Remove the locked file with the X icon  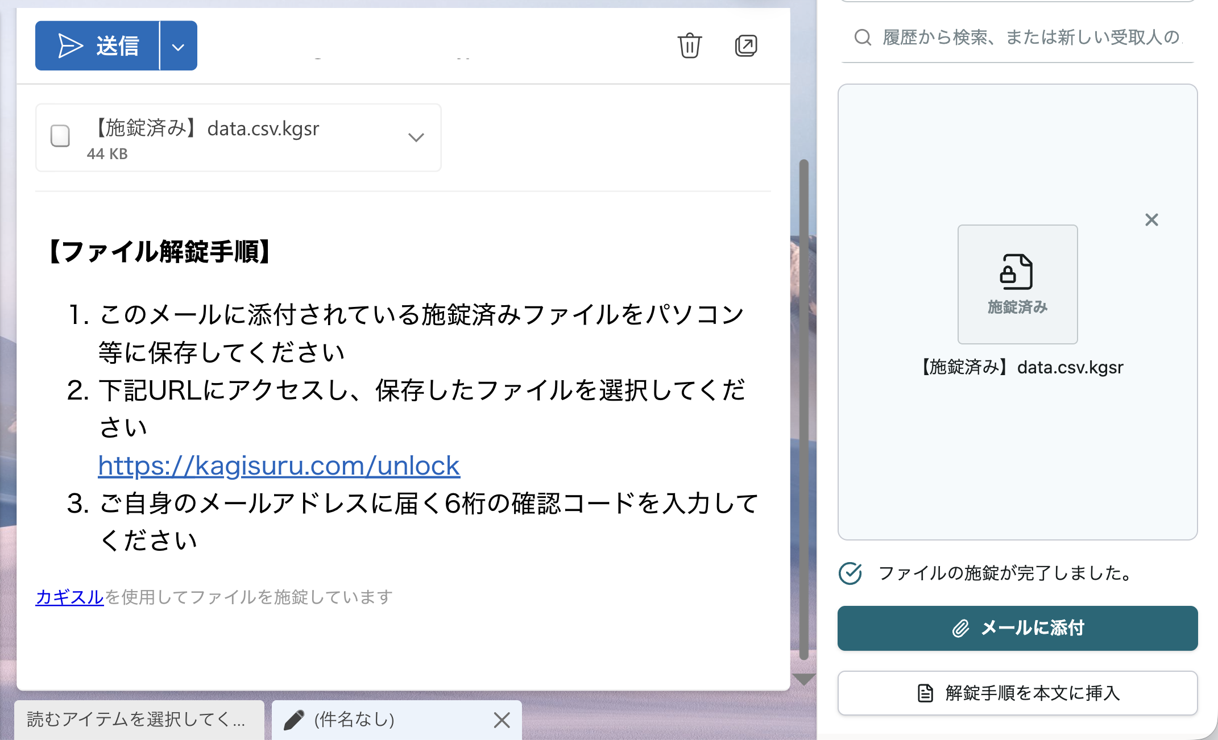[x=1151, y=220]
